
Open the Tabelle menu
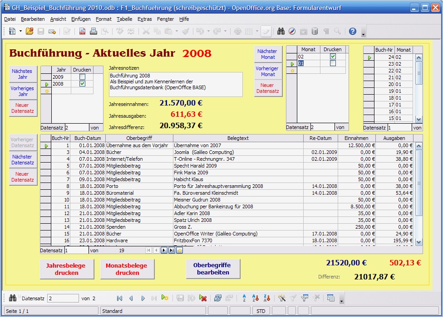pos(124,19)
